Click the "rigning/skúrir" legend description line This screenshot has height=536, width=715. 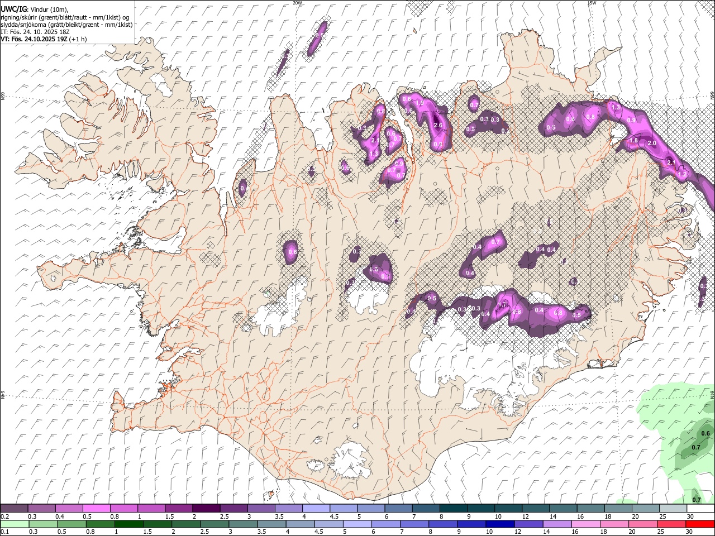[65, 17]
